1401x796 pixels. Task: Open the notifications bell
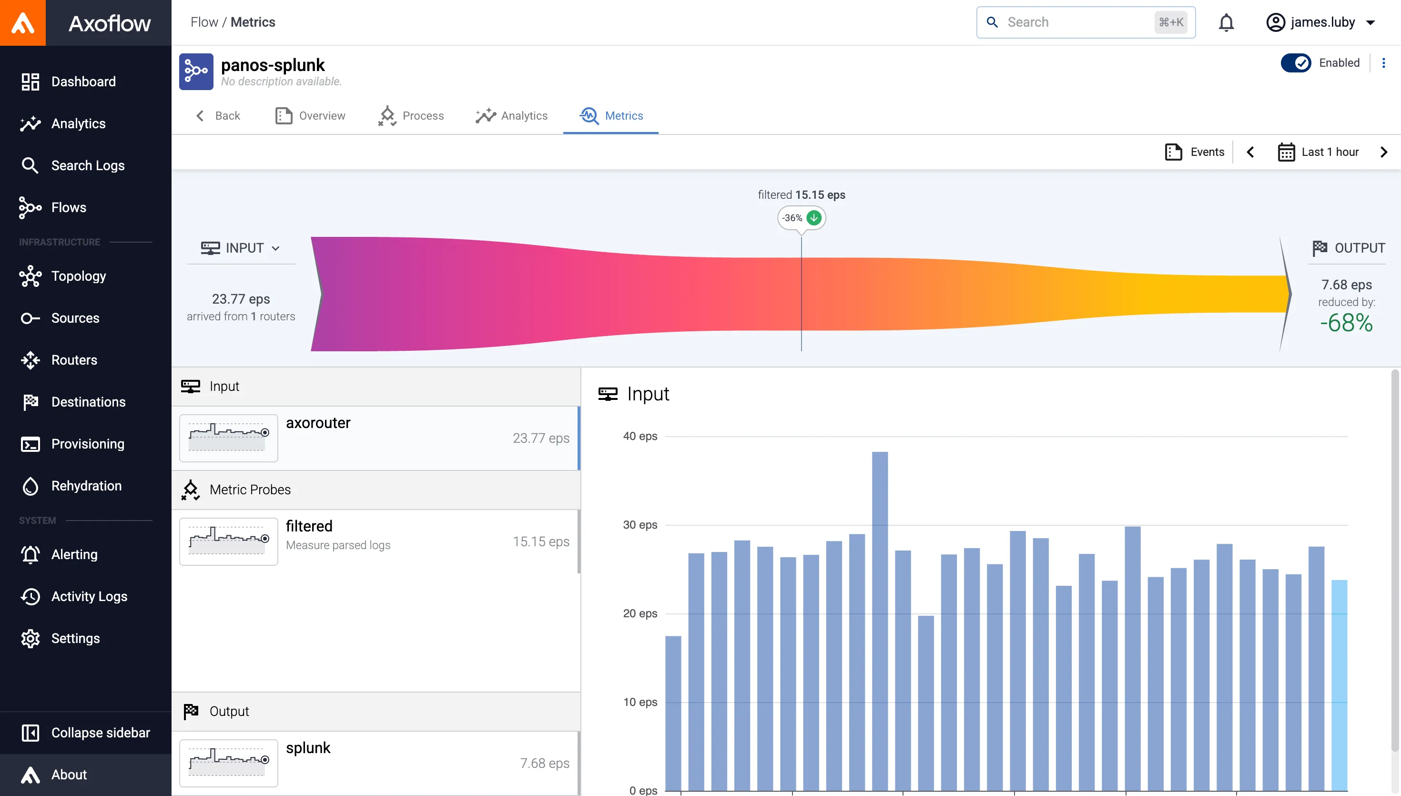point(1226,22)
